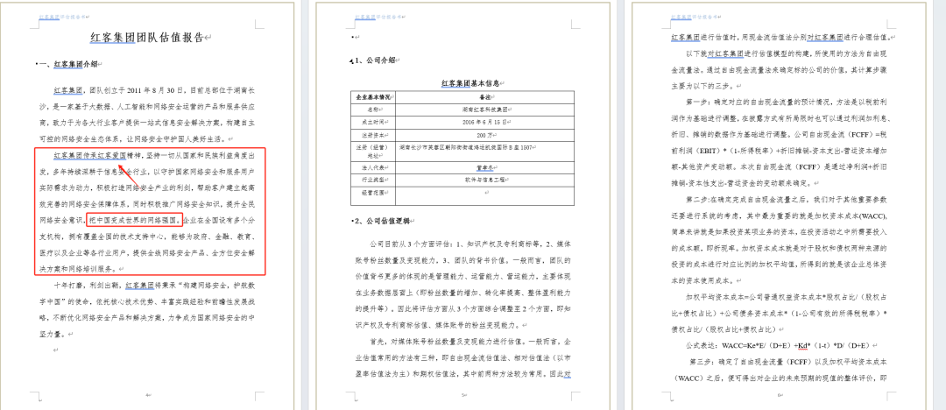Select the table cell 注册资本
946x410 pixels.
tap(372, 134)
